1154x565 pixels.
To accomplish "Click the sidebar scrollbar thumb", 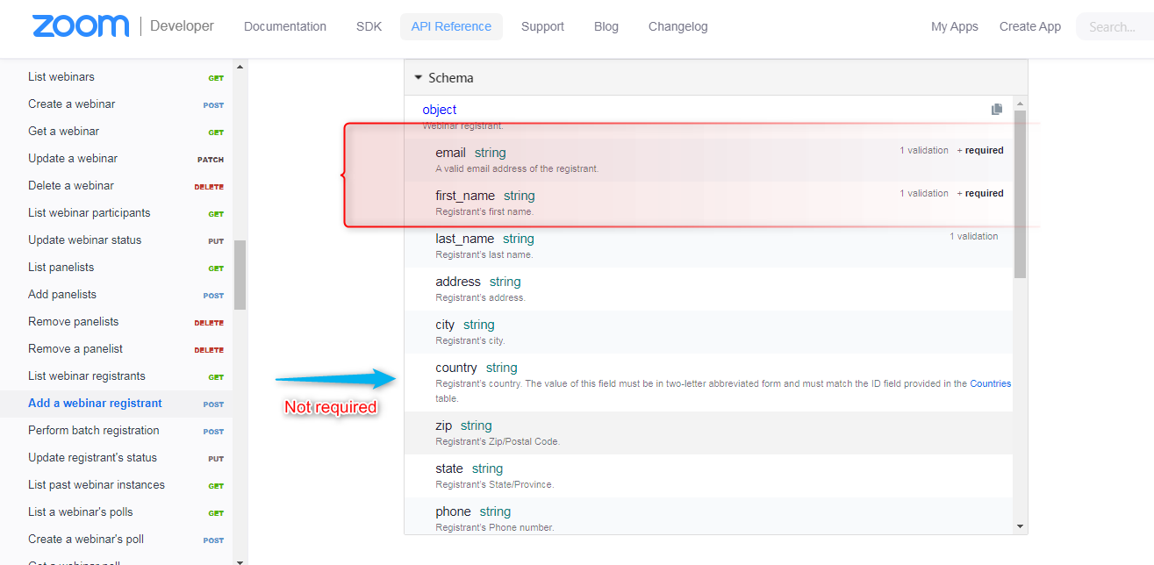I will click(240, 275).
